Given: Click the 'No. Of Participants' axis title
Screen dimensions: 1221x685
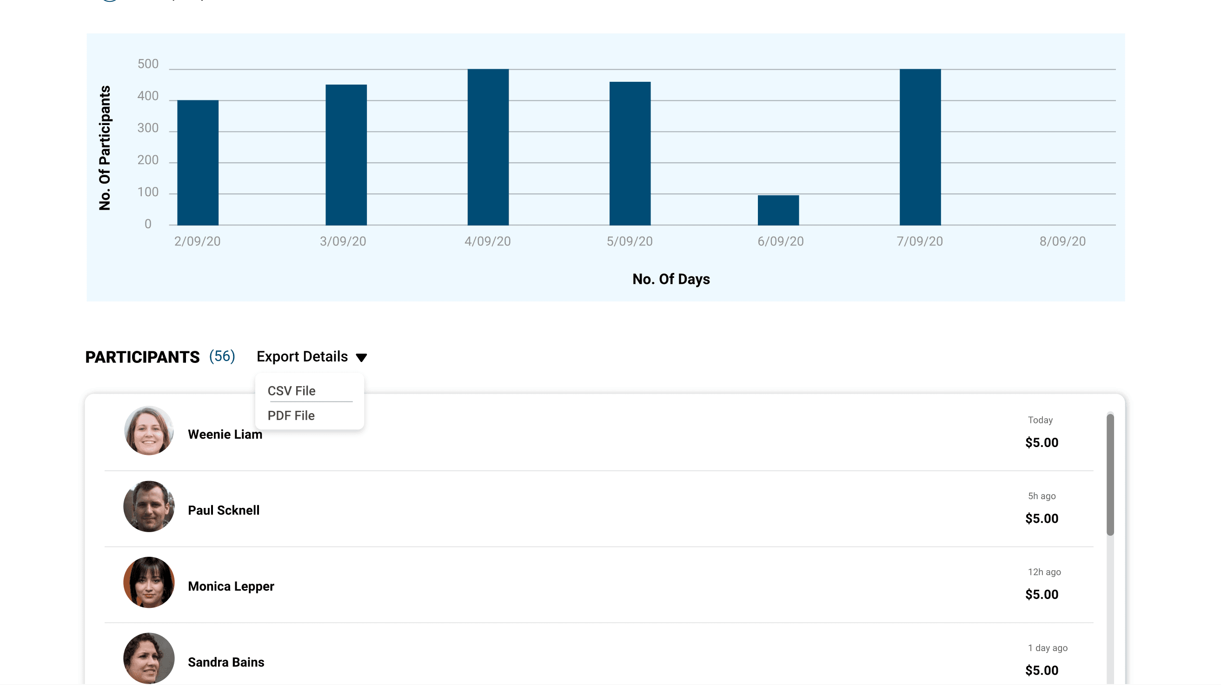Looking at the screenshot, I should [105, 148].
